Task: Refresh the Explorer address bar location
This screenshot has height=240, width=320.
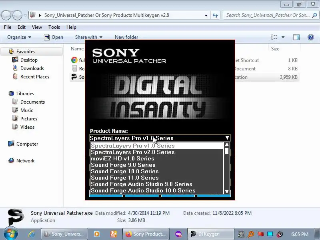Action: (215, 15)
